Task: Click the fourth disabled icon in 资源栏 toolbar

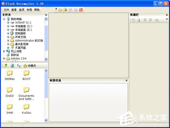Action: (x=150, y=20)
